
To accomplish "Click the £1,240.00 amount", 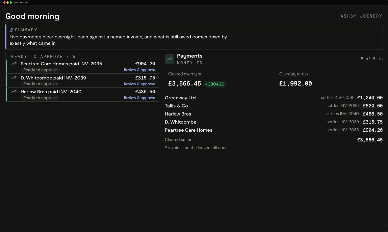I will 370,98.
